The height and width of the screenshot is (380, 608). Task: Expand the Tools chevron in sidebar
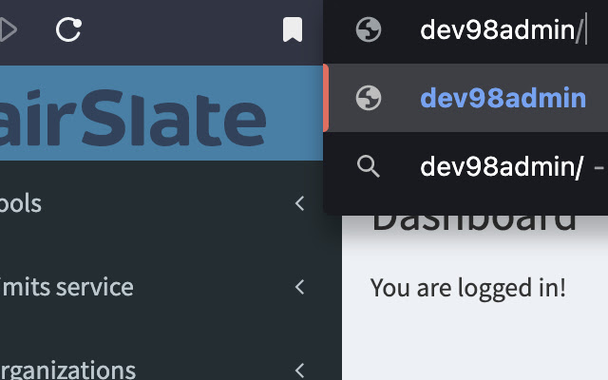coord(299,203)
